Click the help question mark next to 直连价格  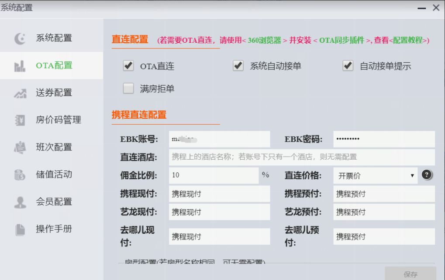point(427,175)
